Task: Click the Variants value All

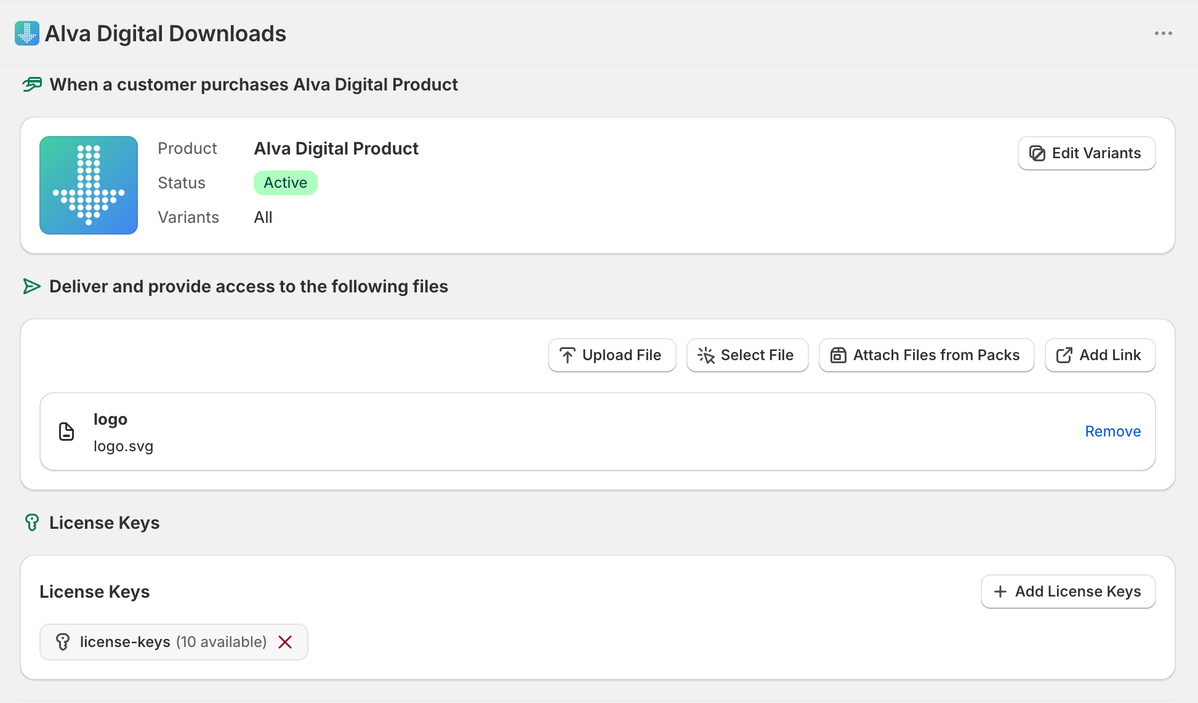Action: point(263,217)
